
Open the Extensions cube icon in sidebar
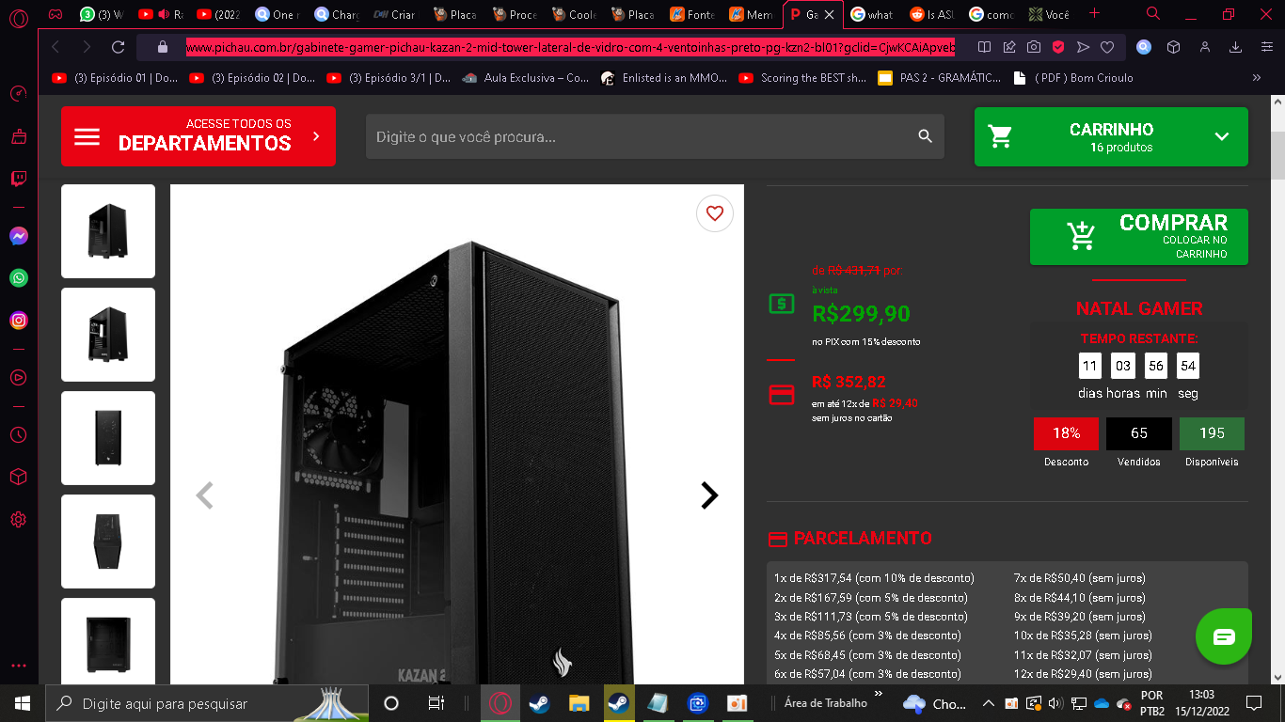[x=19, y=478]
